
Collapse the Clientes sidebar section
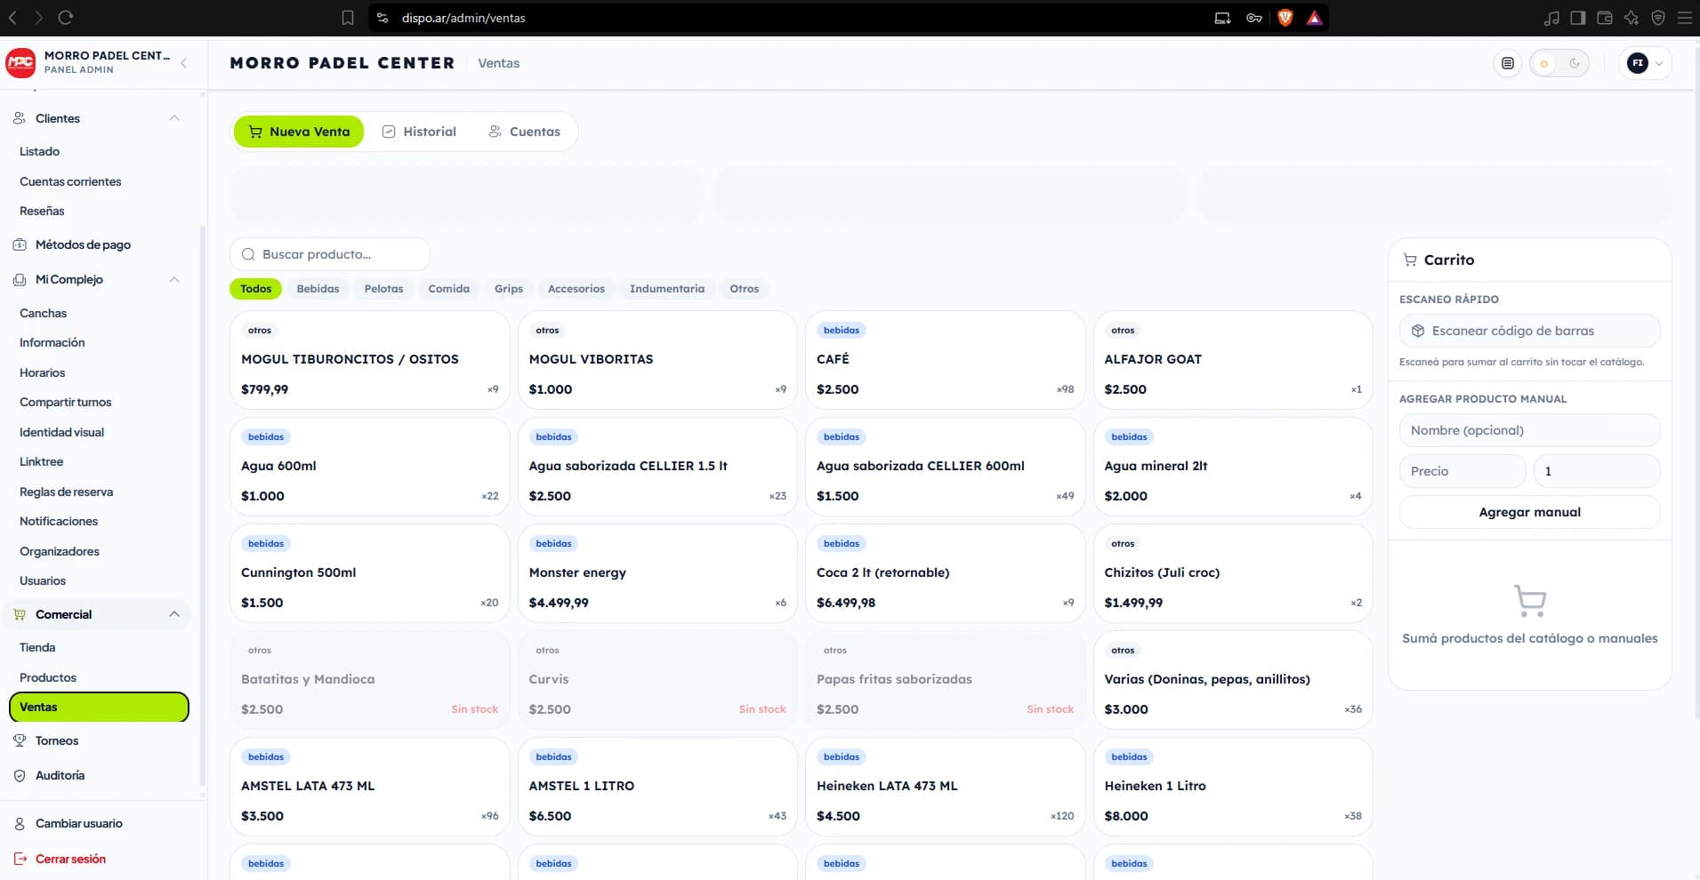174,118
